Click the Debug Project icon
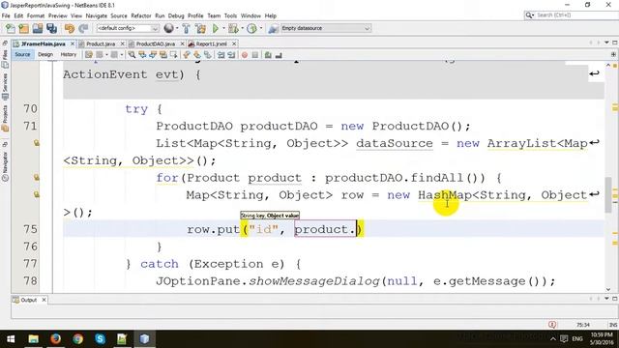This screenshot has height=348, width=619. [x=233, y=28]
